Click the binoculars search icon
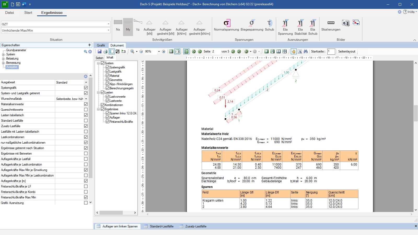 coord(305,51)
